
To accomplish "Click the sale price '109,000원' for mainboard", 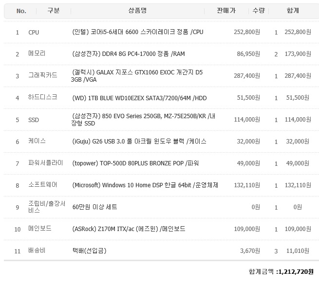I will click(x=247, y=229).
